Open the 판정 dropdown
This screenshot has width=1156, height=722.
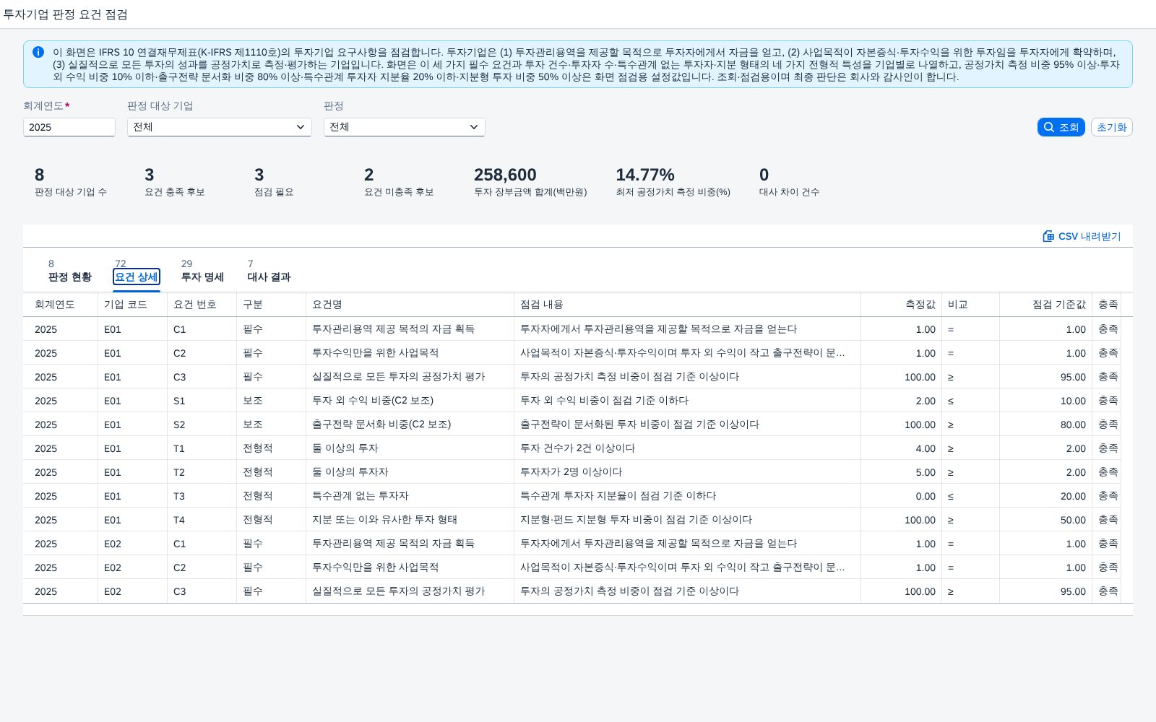point(405,127)
